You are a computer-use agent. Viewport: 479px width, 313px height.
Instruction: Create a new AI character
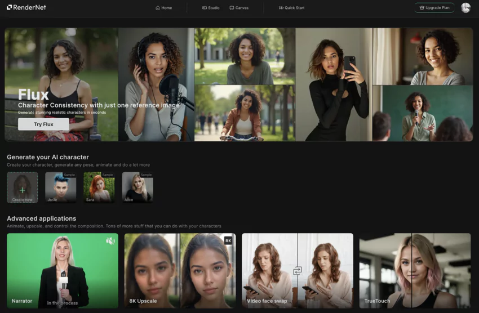point(23,187)
